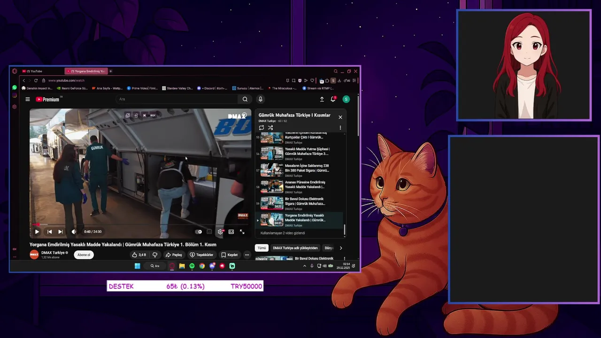
Task: Open playlist panel three-dot menu
Action: [x=340, y=128]
